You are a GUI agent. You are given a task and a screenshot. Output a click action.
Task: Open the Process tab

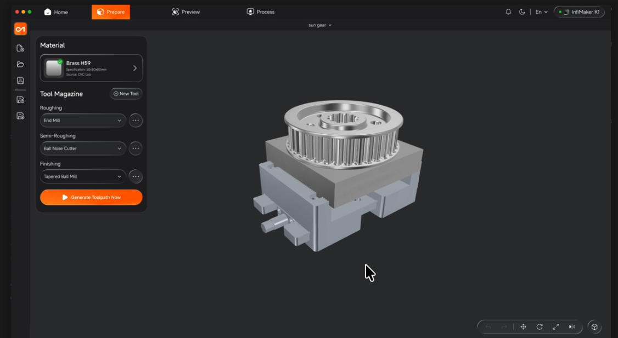tap(261, 12)
